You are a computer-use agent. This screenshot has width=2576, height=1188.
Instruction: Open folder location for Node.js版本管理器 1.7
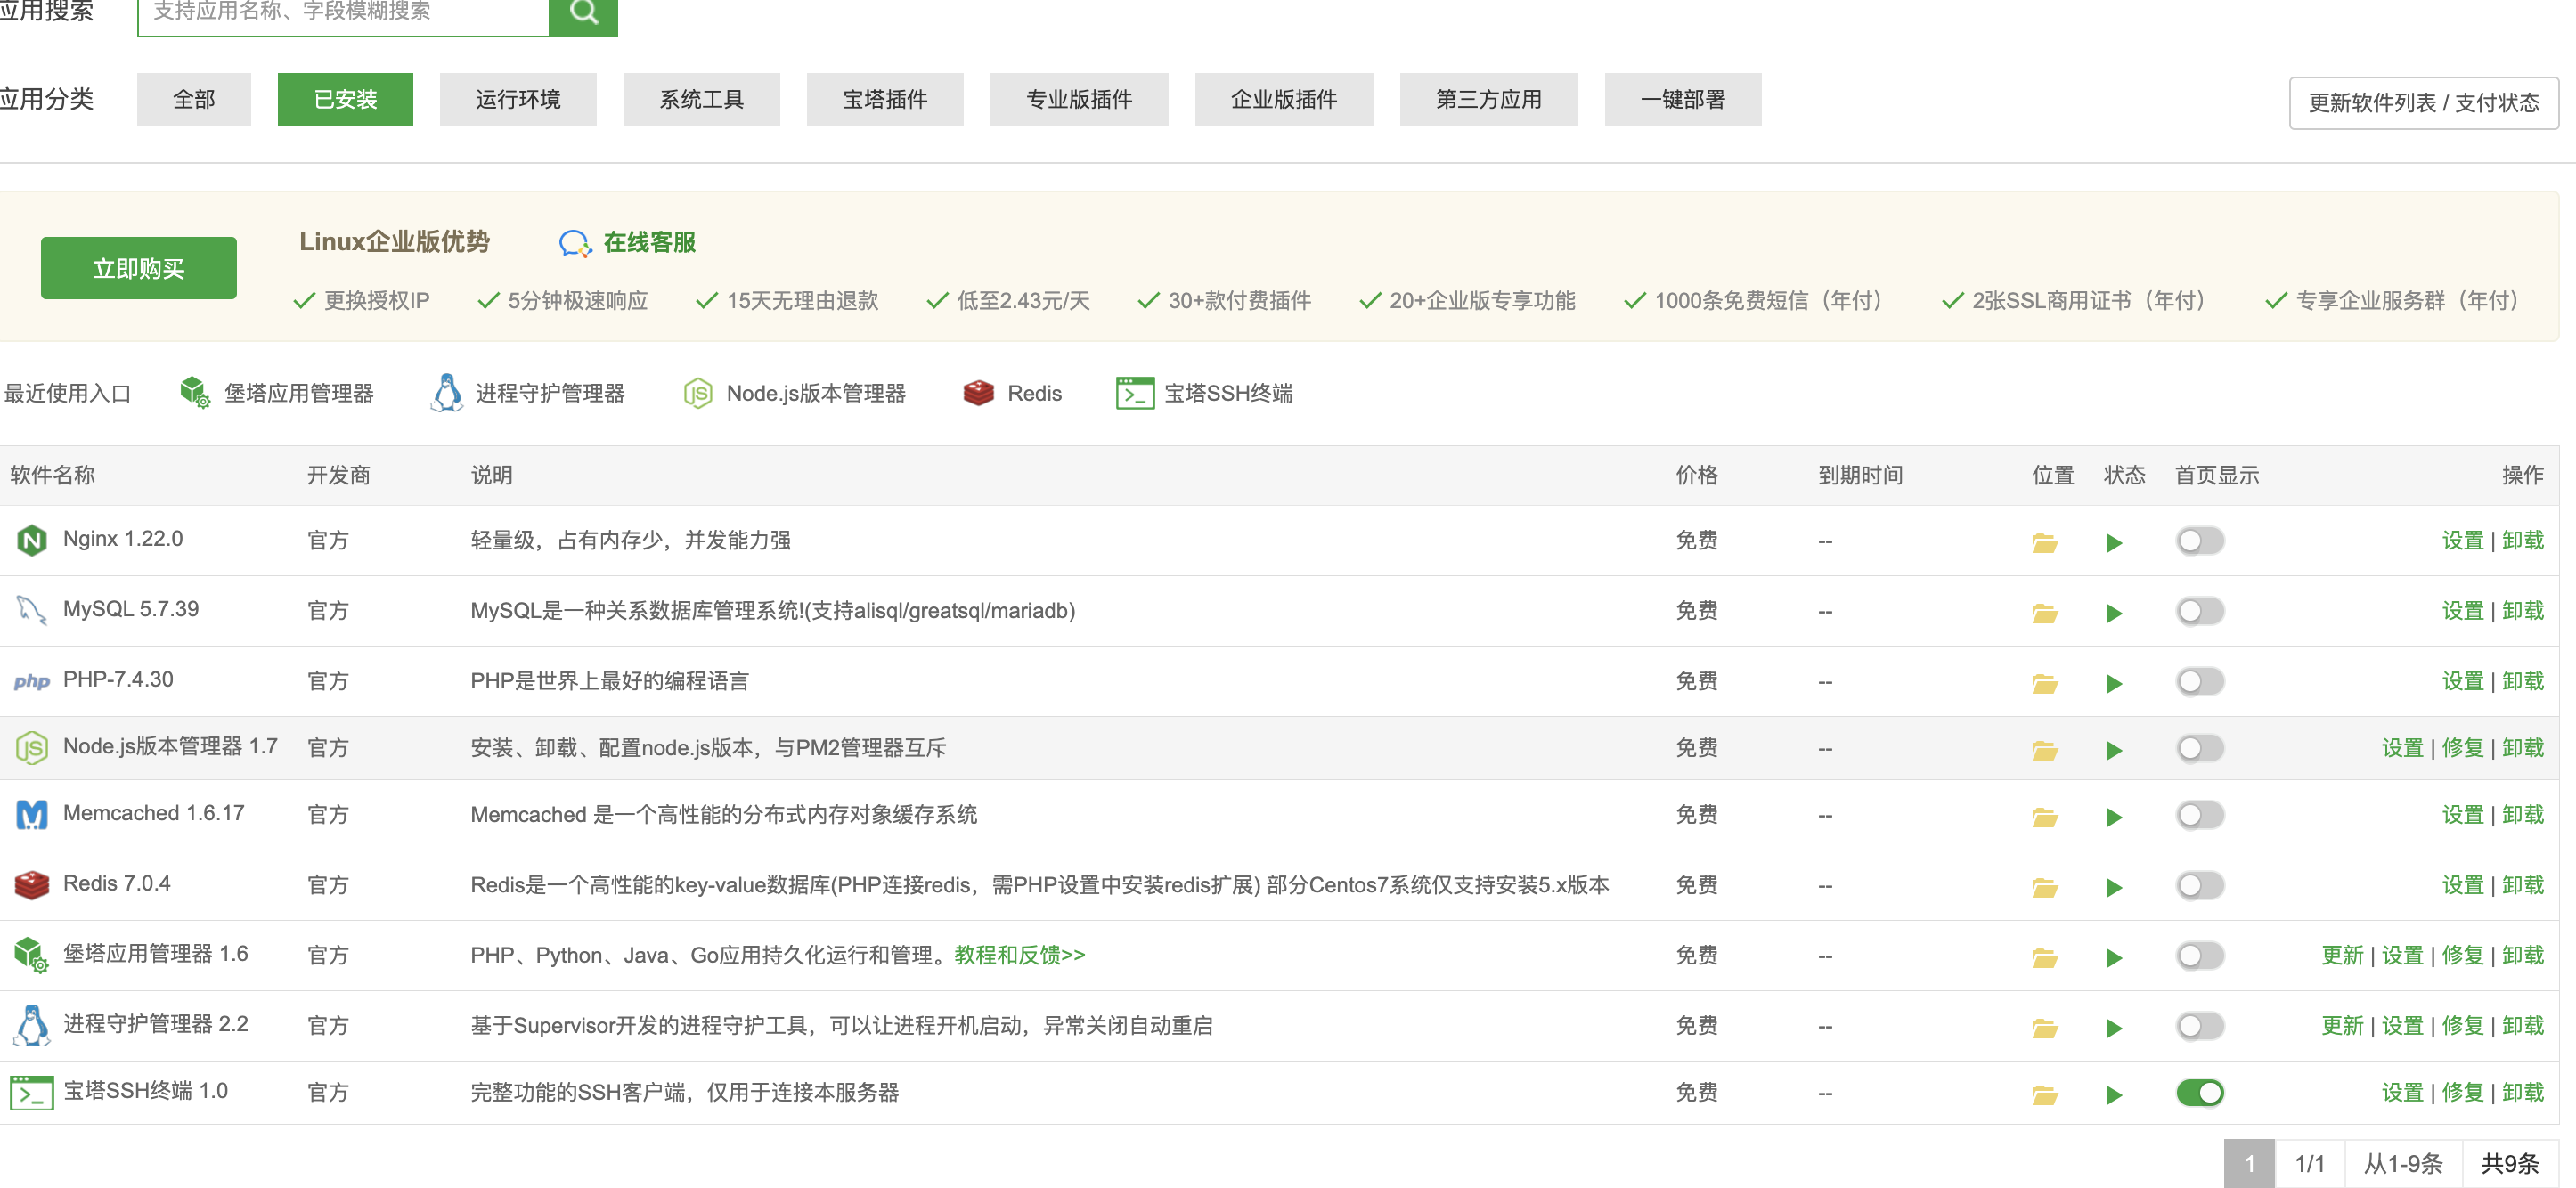coord(2044,750)
